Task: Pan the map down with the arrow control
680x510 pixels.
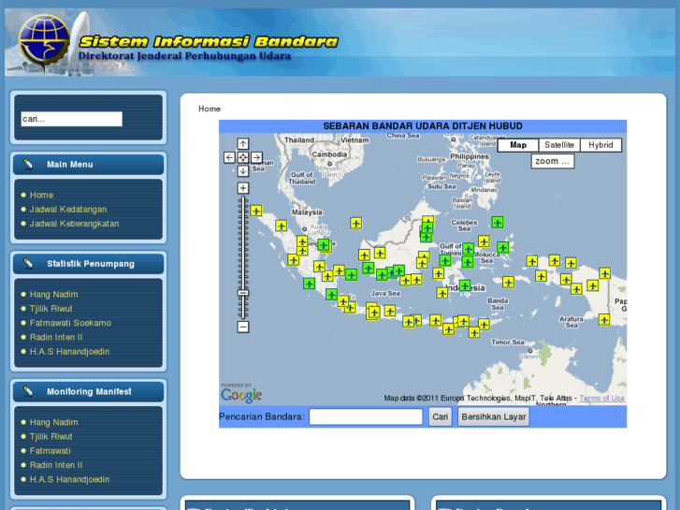Action: pos(243,170)
